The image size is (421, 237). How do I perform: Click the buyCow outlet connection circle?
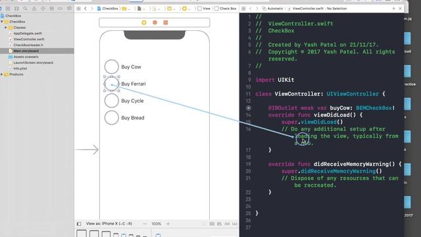point(249,108)
